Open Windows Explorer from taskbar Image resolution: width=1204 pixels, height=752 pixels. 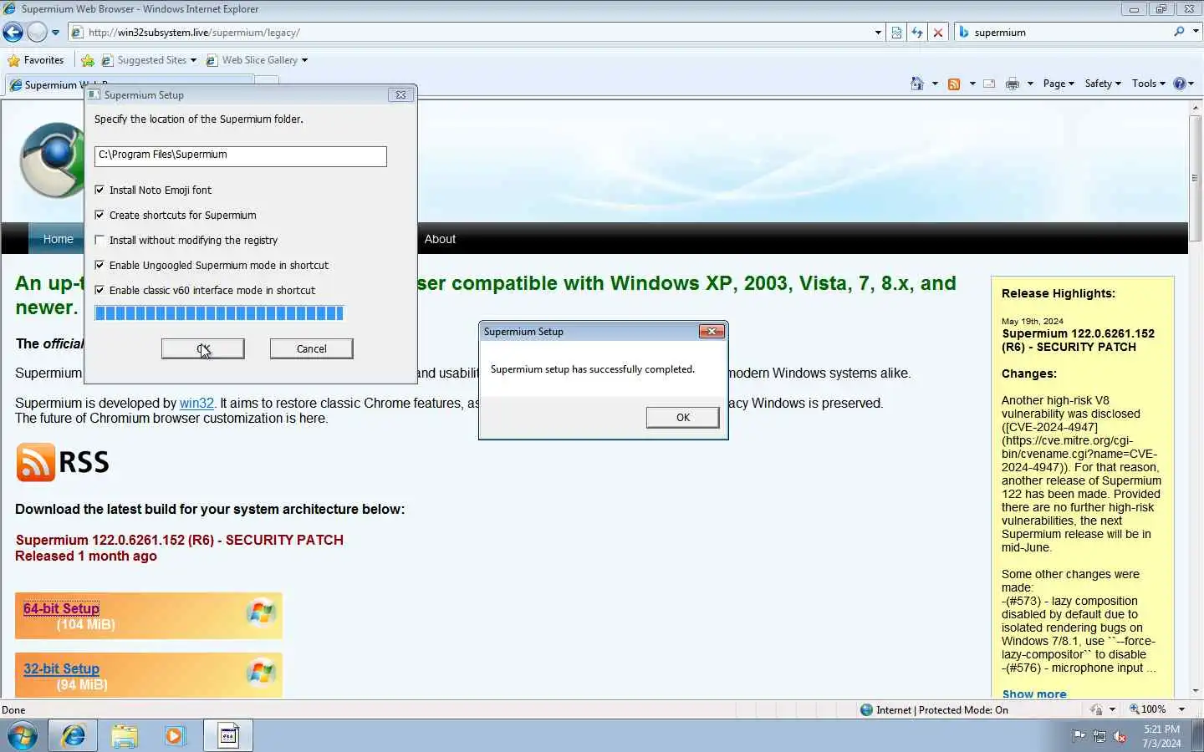(125, 736)
